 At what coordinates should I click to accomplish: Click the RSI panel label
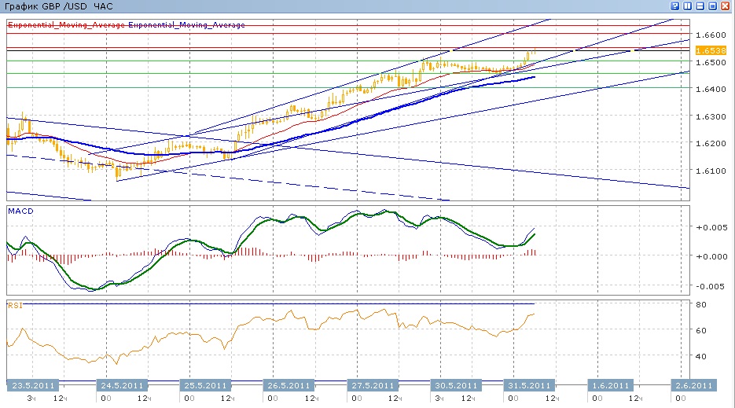tap(15, 305)
